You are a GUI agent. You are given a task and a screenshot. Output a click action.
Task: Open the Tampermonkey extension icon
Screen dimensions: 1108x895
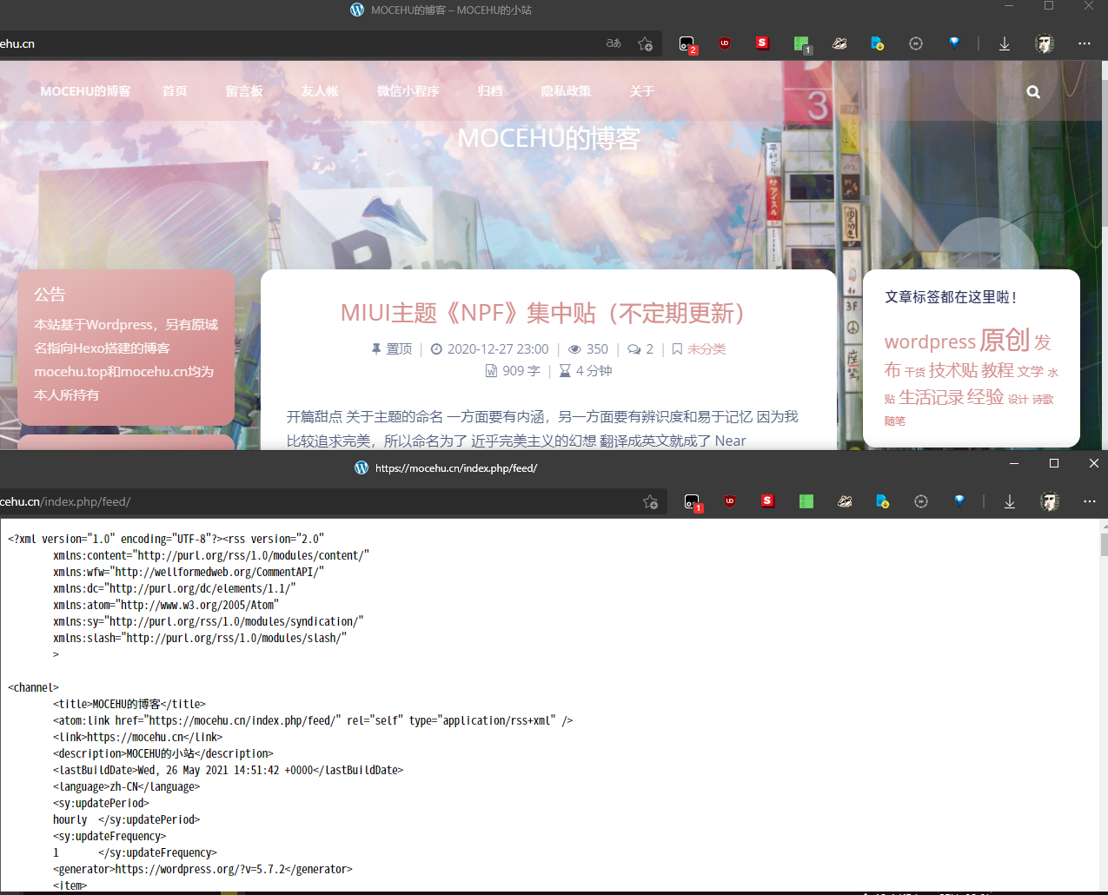tap(687, 43)
